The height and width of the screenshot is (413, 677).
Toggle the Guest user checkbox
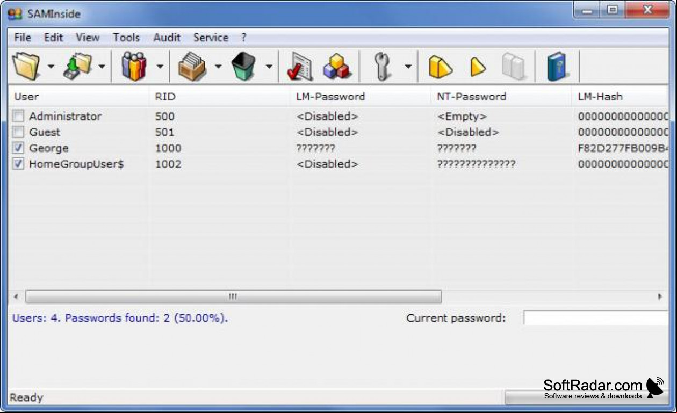(x=19, y=132)
